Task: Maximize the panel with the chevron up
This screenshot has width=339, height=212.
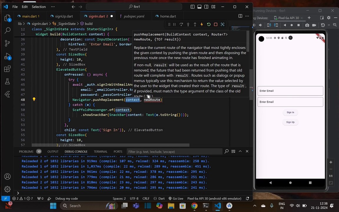Action: pyautogui.click(x=240, y=151)
